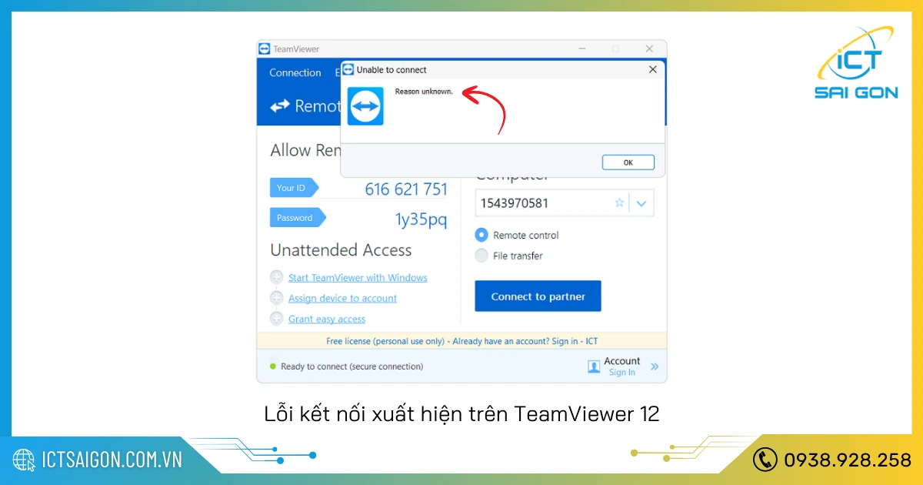Click the password value 1y35pq

421,219
